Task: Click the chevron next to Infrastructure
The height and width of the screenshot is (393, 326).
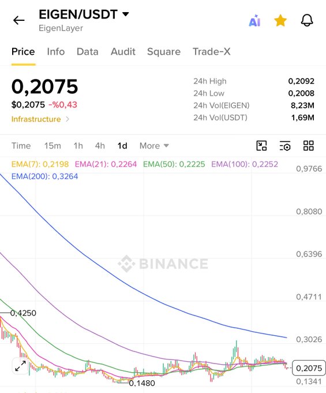Action: [x=68, y=119]
